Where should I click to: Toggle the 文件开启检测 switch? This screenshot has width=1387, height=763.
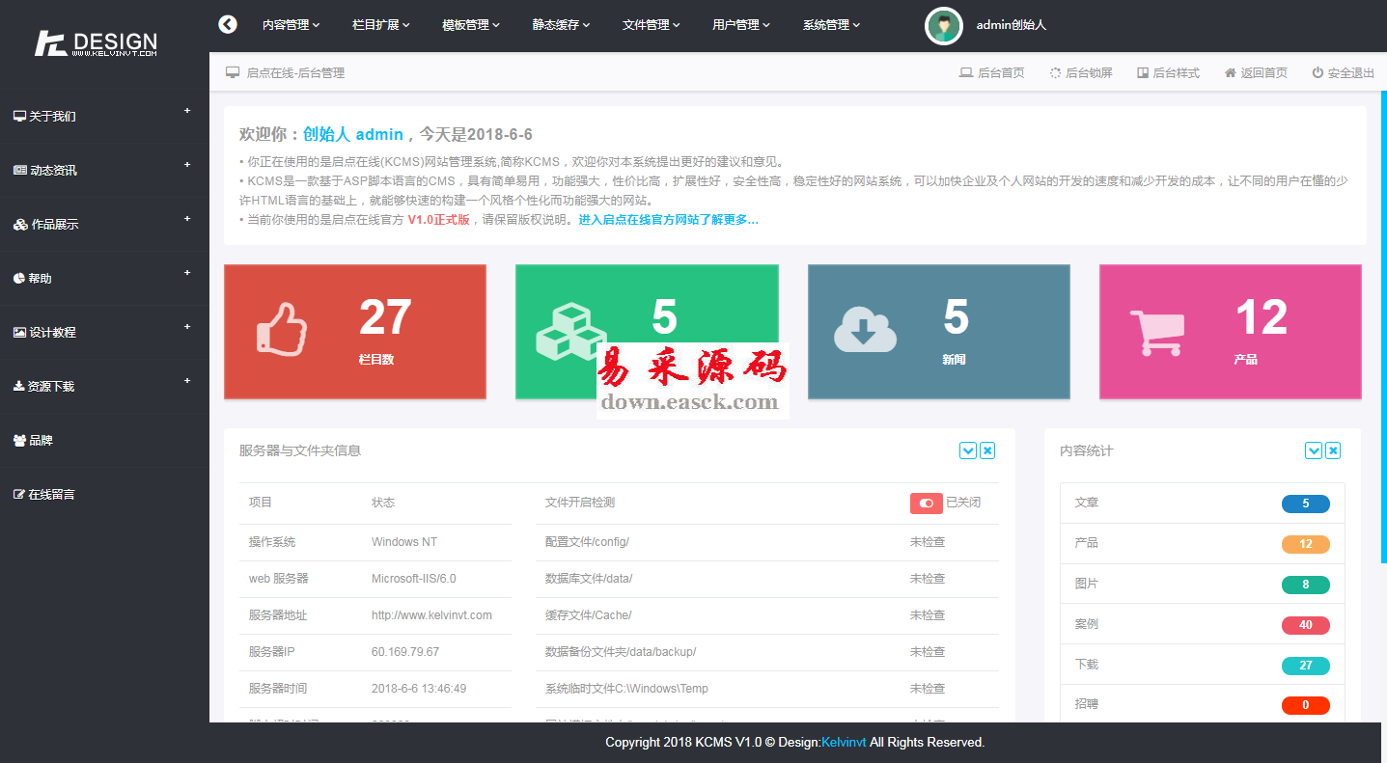927,503
